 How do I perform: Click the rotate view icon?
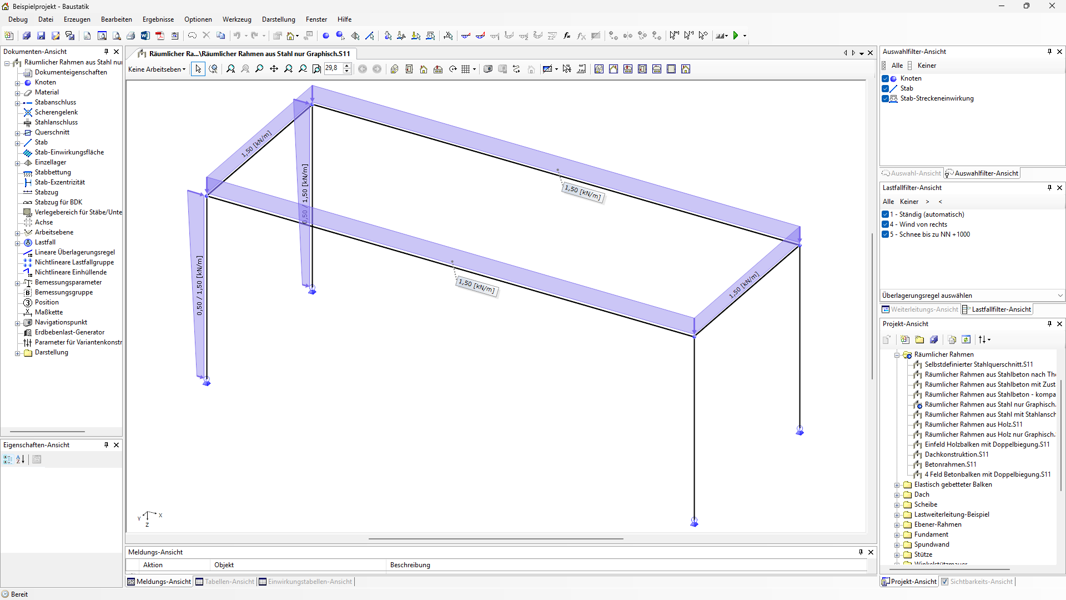452,69
